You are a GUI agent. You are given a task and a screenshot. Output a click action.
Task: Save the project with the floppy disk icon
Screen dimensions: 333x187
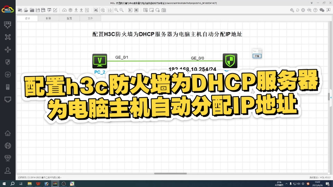(38, 10)
